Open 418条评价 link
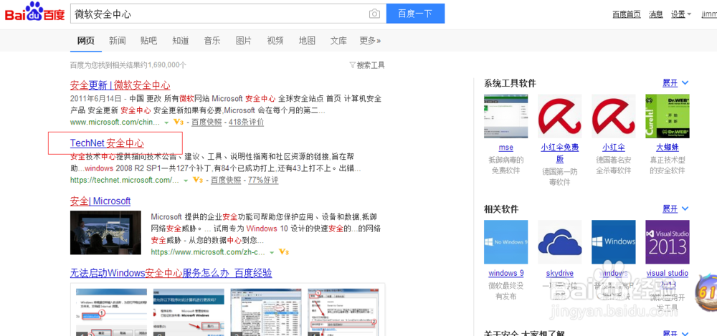Viewport: 717px width, 336px height. point(246,122)
